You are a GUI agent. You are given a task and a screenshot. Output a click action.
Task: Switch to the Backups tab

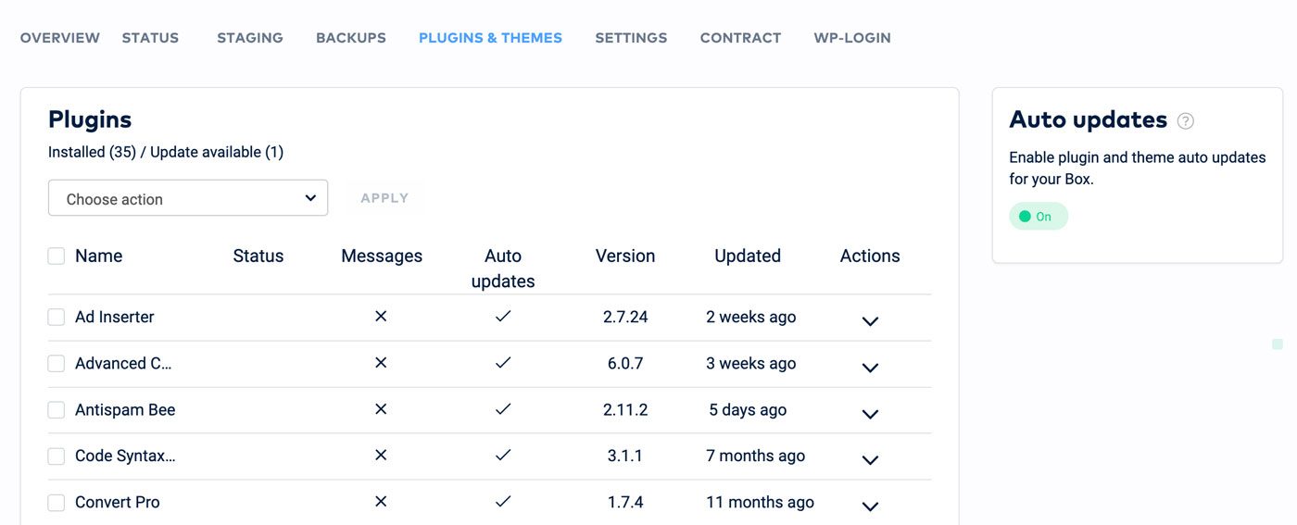point(350,38)
